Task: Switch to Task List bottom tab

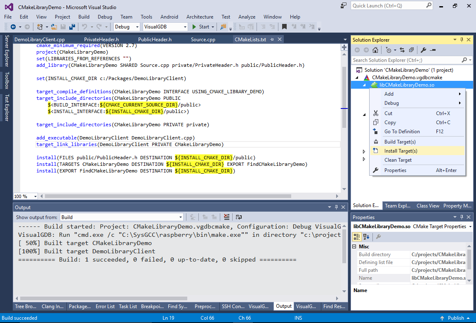Action: pos(128,306)
